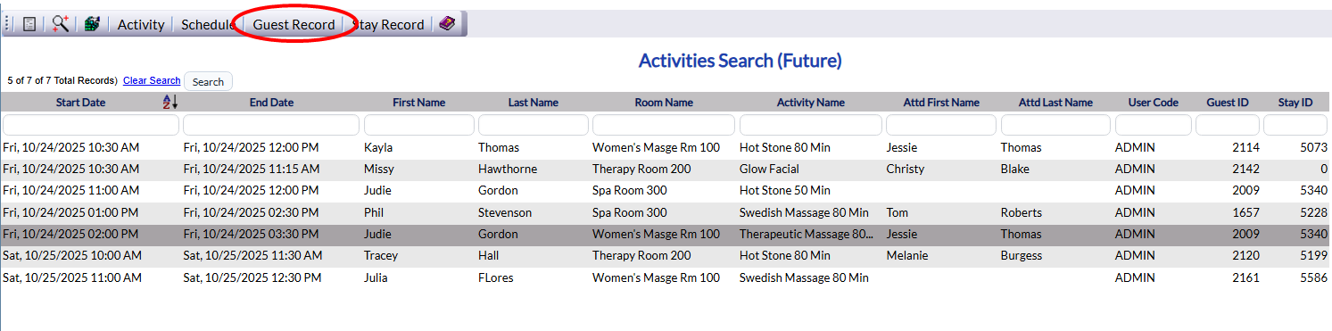The width and height of the screenshot is (1332, 331).
Task: Click the document list icon in toolbar
Action: point(29,24)
